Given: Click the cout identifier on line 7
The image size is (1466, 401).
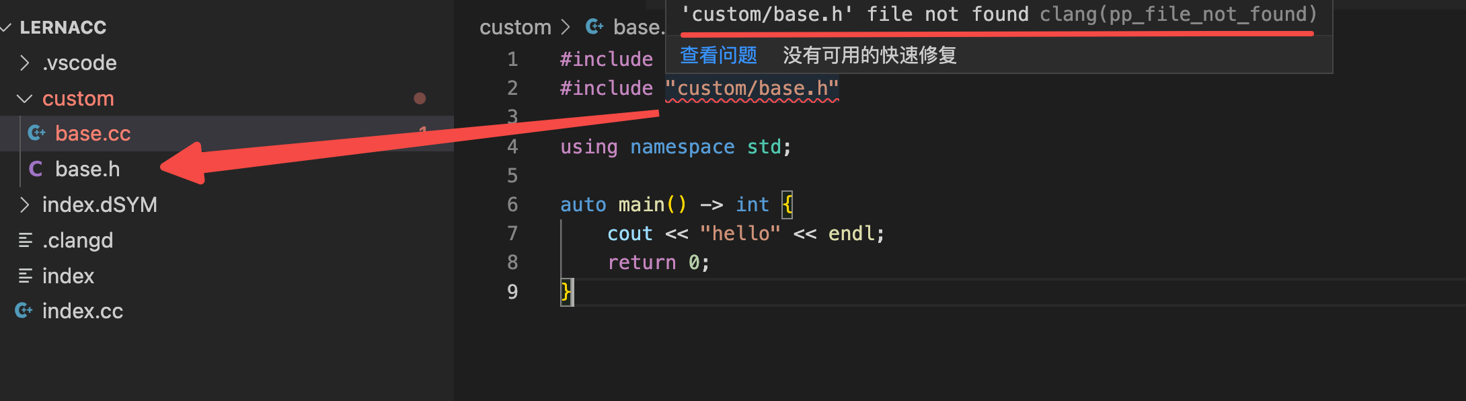Looking at the screenshot, I should coord(630,233).
